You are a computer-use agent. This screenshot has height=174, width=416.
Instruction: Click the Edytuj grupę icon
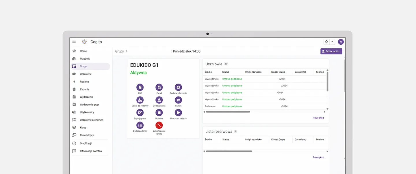click(x=140, y=113)
